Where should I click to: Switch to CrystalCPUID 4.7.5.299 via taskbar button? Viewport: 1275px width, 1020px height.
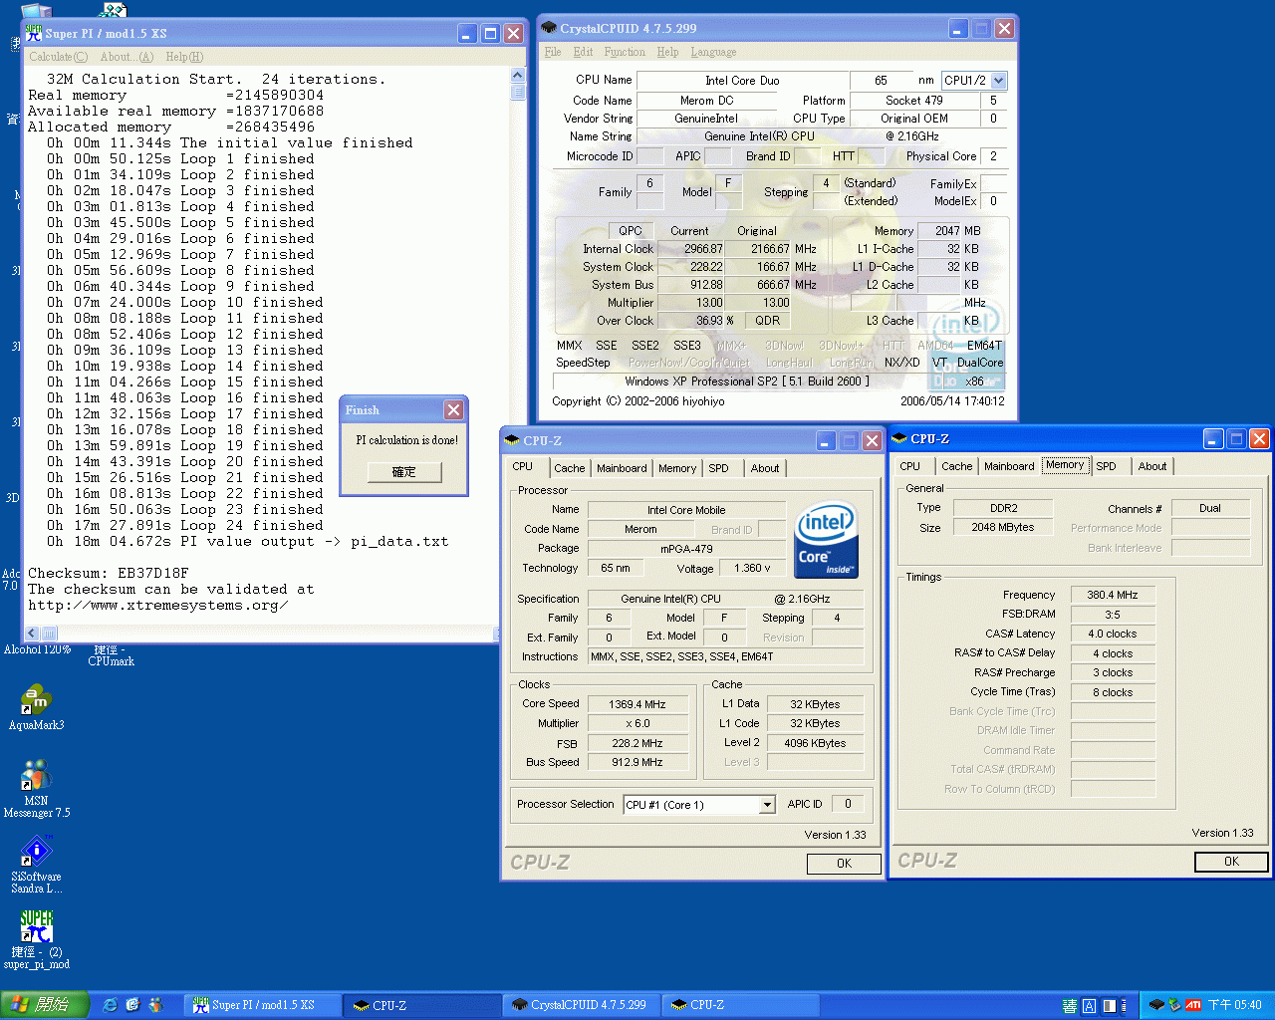[581, 1005]
